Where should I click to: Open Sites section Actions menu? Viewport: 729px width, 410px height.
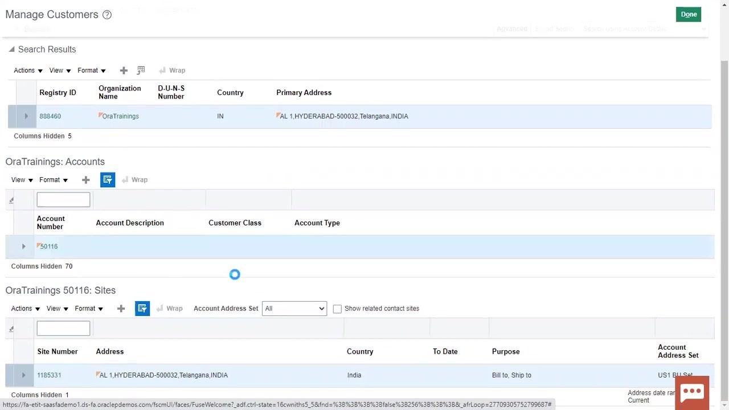tap(26, 309)
